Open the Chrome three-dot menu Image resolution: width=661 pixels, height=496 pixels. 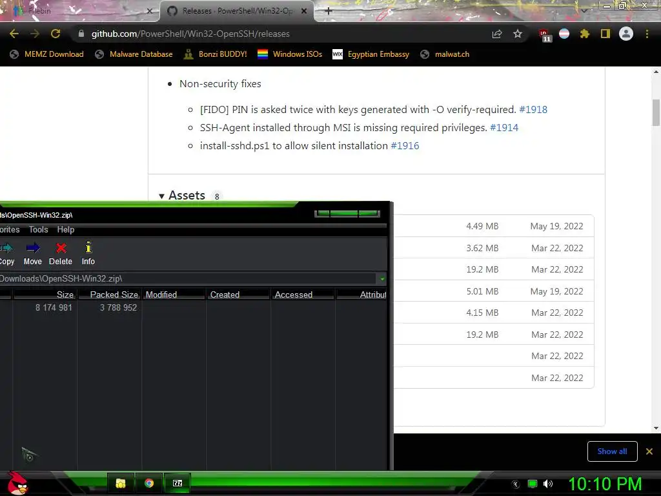(x=647, y=34)
